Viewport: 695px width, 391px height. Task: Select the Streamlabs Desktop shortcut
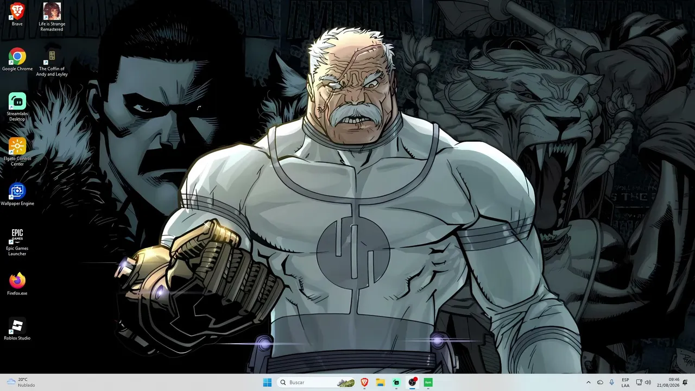pos(17,107)
